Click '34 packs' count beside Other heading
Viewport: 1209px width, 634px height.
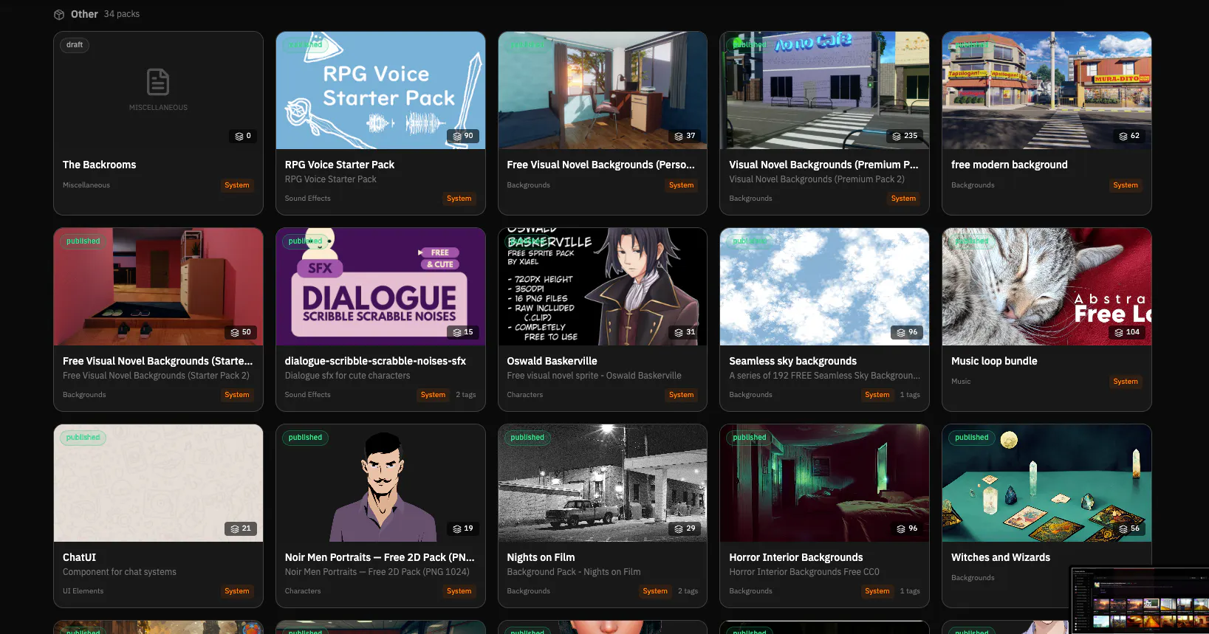pos(122,14)
